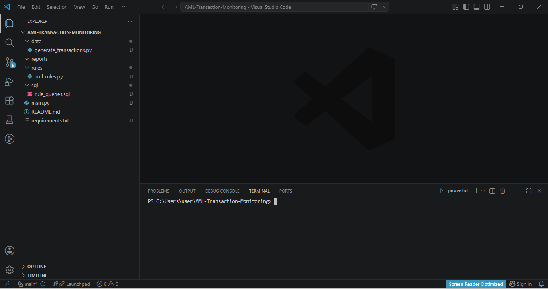Open the Run and Debug view
548x289 pixels.
point(9,81)
